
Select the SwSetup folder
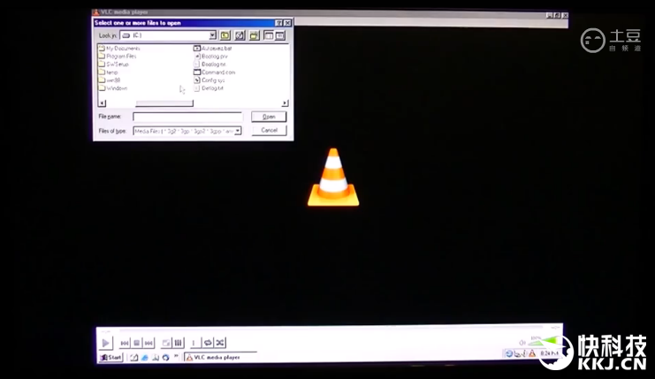tap(114, 64)
